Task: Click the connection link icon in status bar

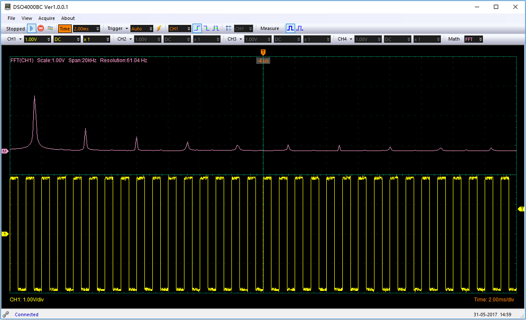Action: [6, 314]
